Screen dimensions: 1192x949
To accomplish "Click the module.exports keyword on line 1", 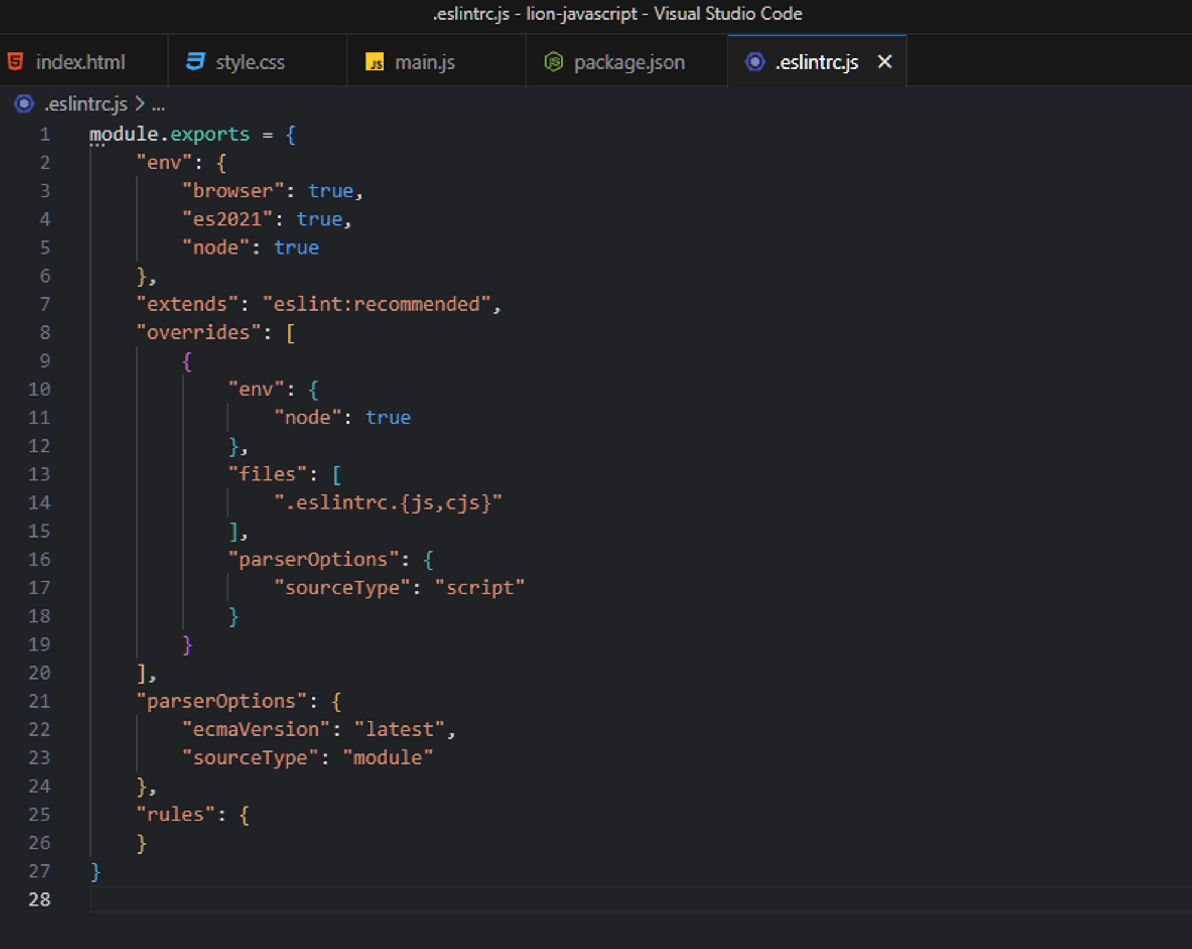I will [169, 134].
